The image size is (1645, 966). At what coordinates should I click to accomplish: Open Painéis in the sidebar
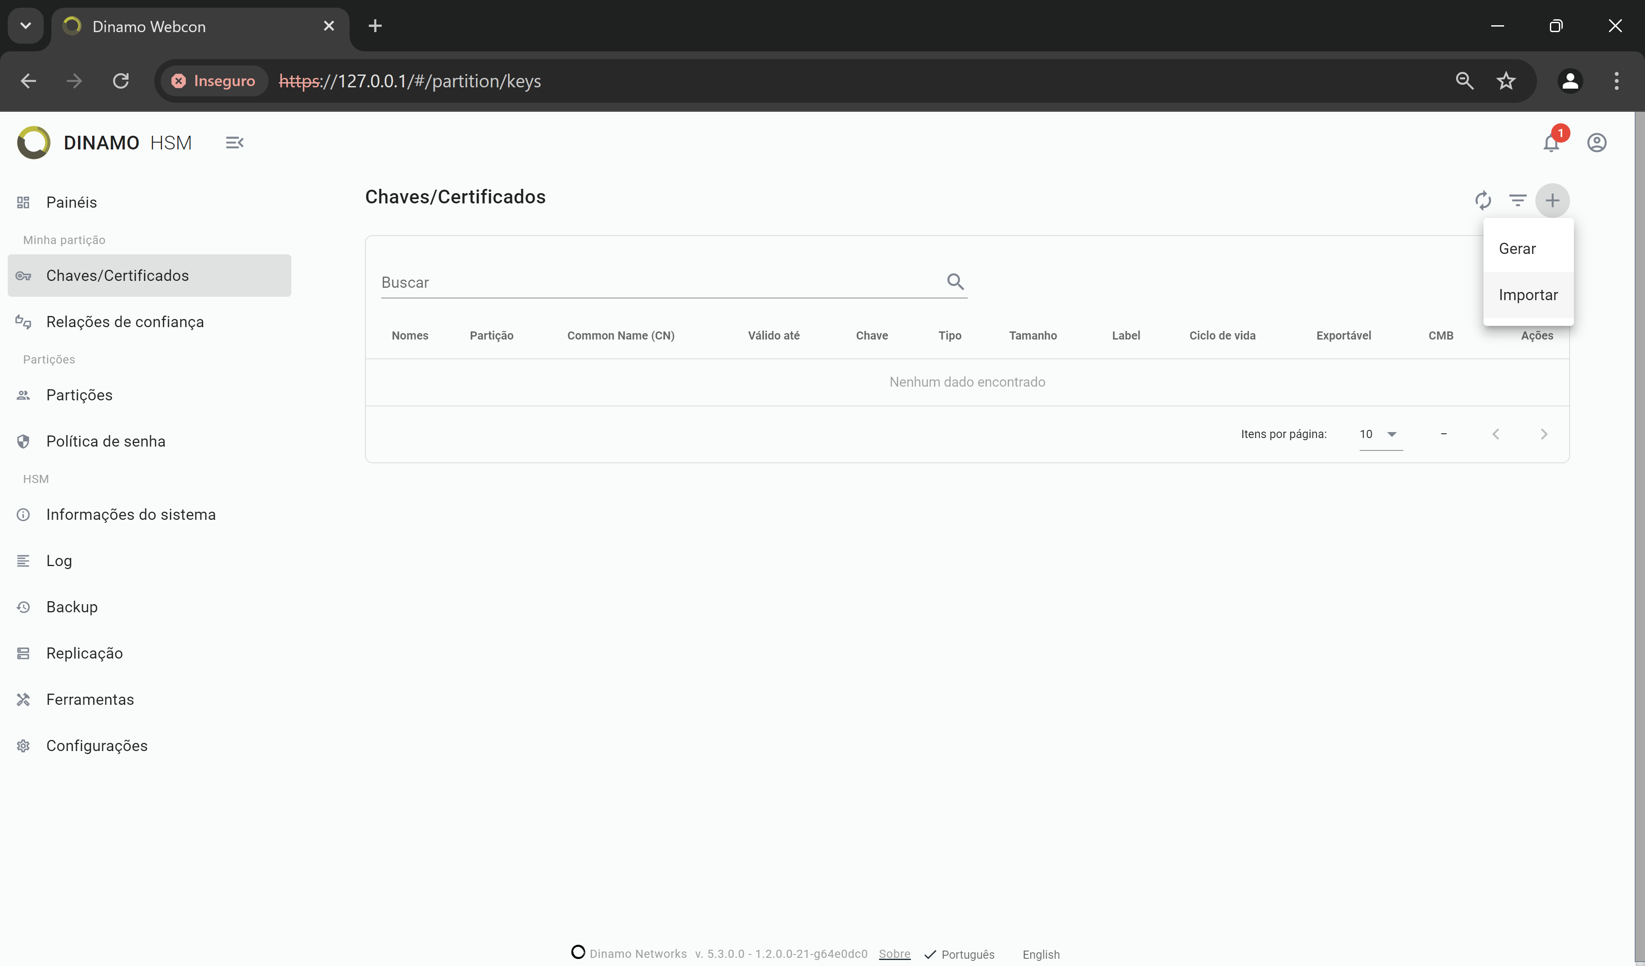[150, 203]
